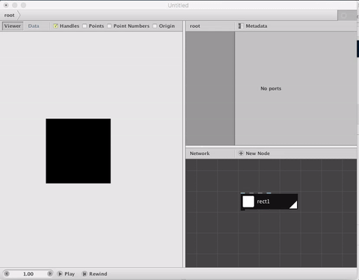Click the Untitled window title
The image size is (359, 280).
point(178,5)
